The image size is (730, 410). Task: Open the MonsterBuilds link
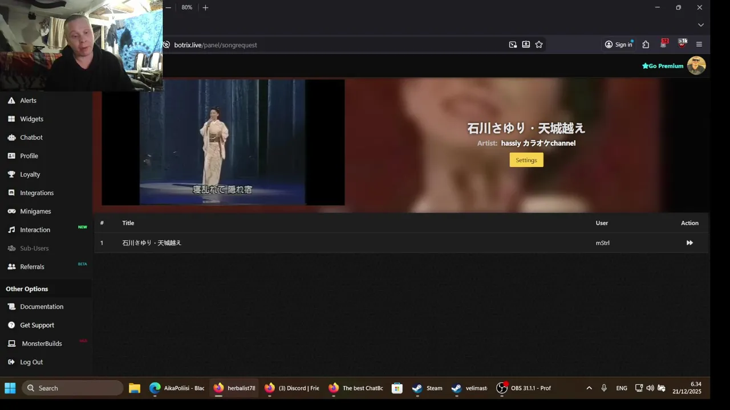point(42,343)
